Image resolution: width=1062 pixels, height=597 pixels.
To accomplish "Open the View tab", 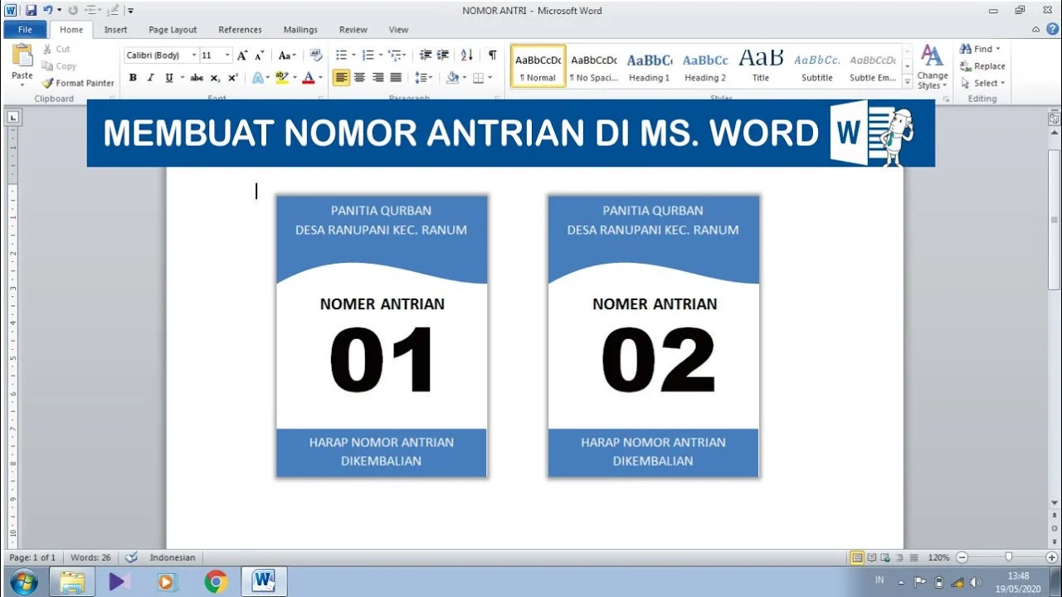I will coord(398,30).
